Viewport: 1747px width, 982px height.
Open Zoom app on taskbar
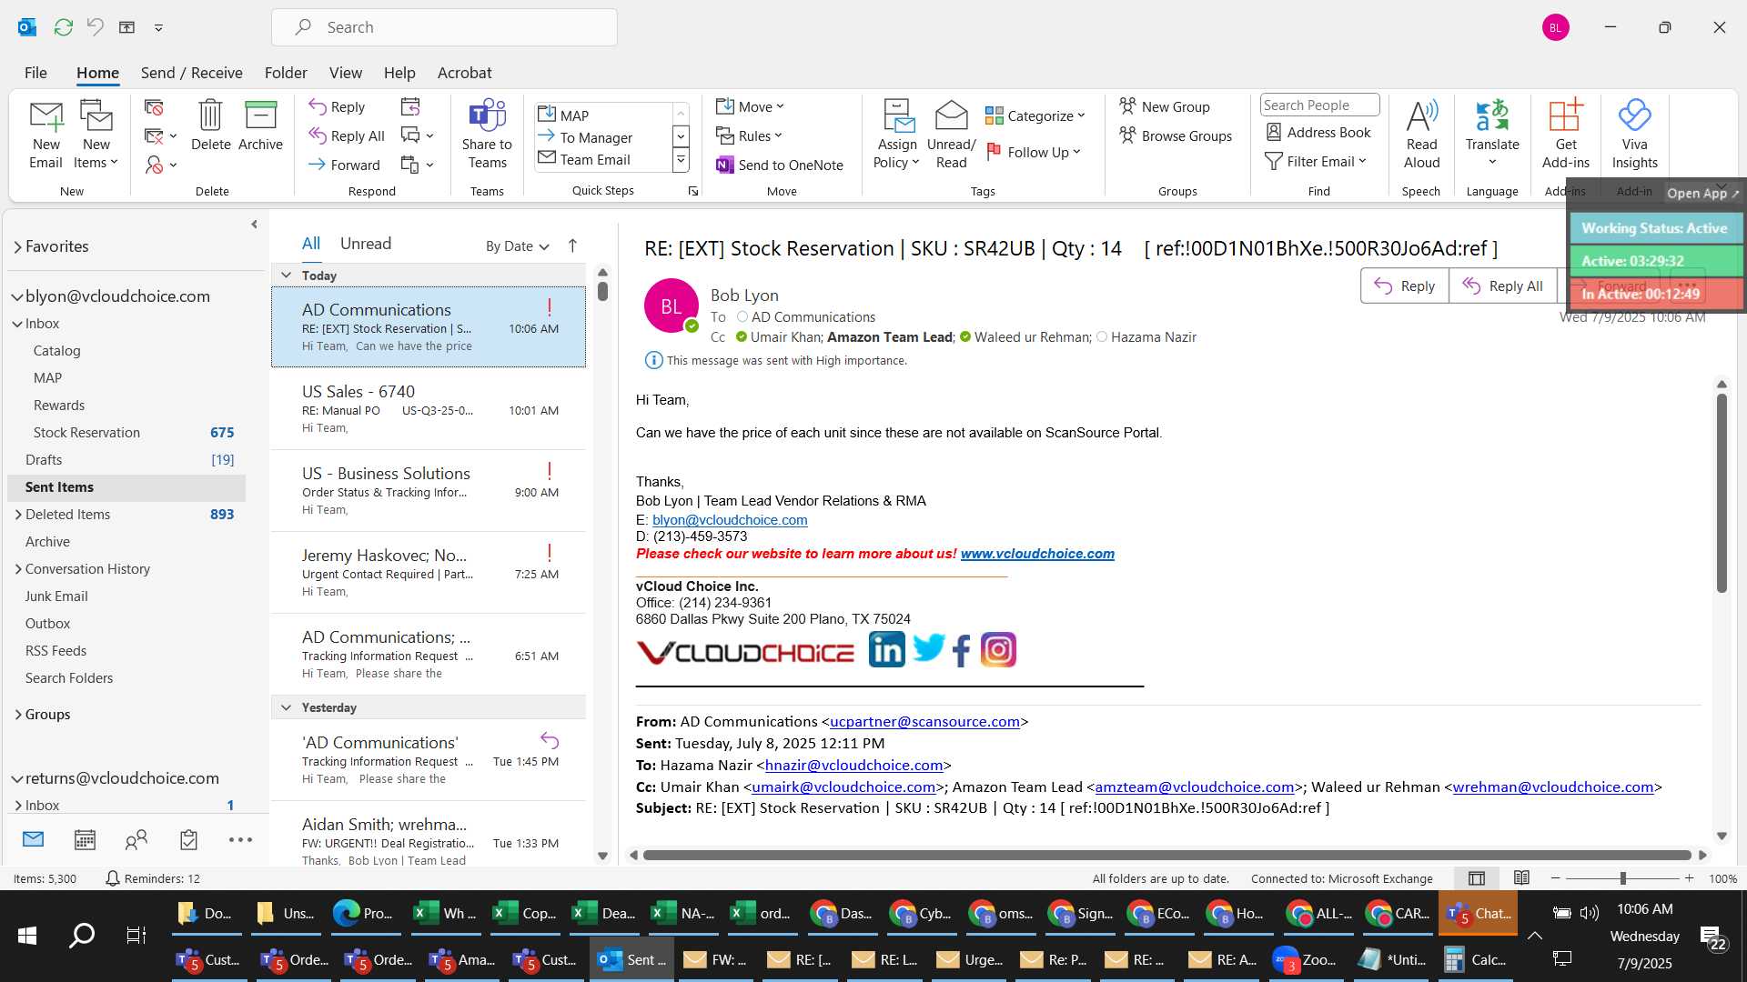pos(1306,959)
